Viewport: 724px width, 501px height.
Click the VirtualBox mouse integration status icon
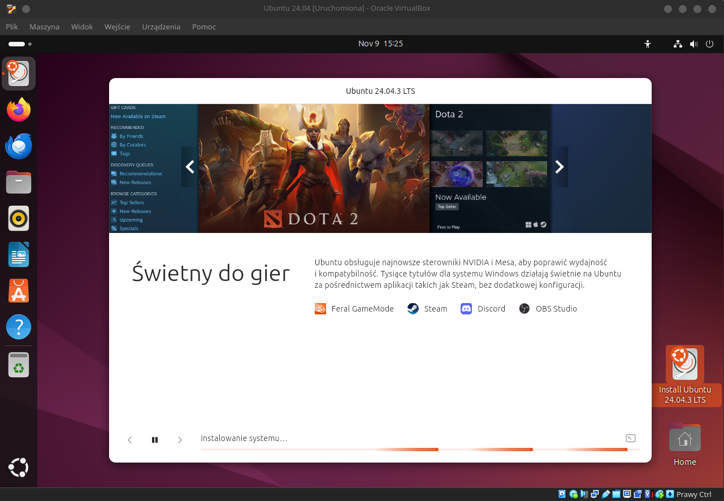(x=660, y=494)
